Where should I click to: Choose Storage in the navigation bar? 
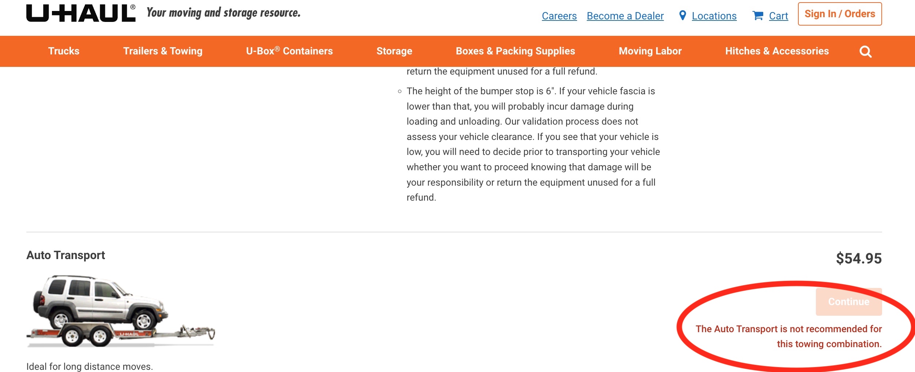(394, 51)
